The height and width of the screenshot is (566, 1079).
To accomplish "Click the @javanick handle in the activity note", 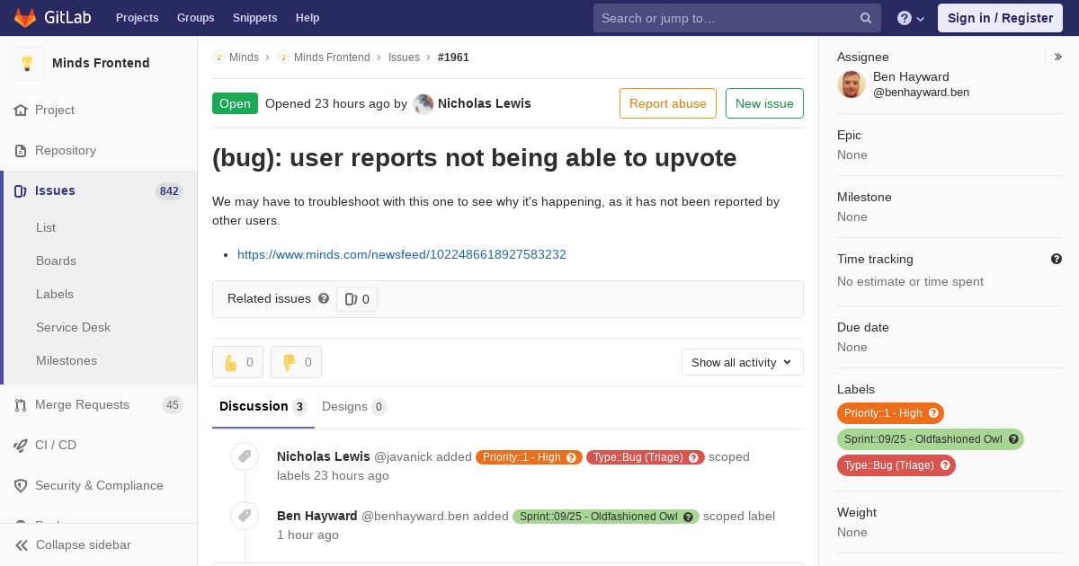I will (405, 456).
